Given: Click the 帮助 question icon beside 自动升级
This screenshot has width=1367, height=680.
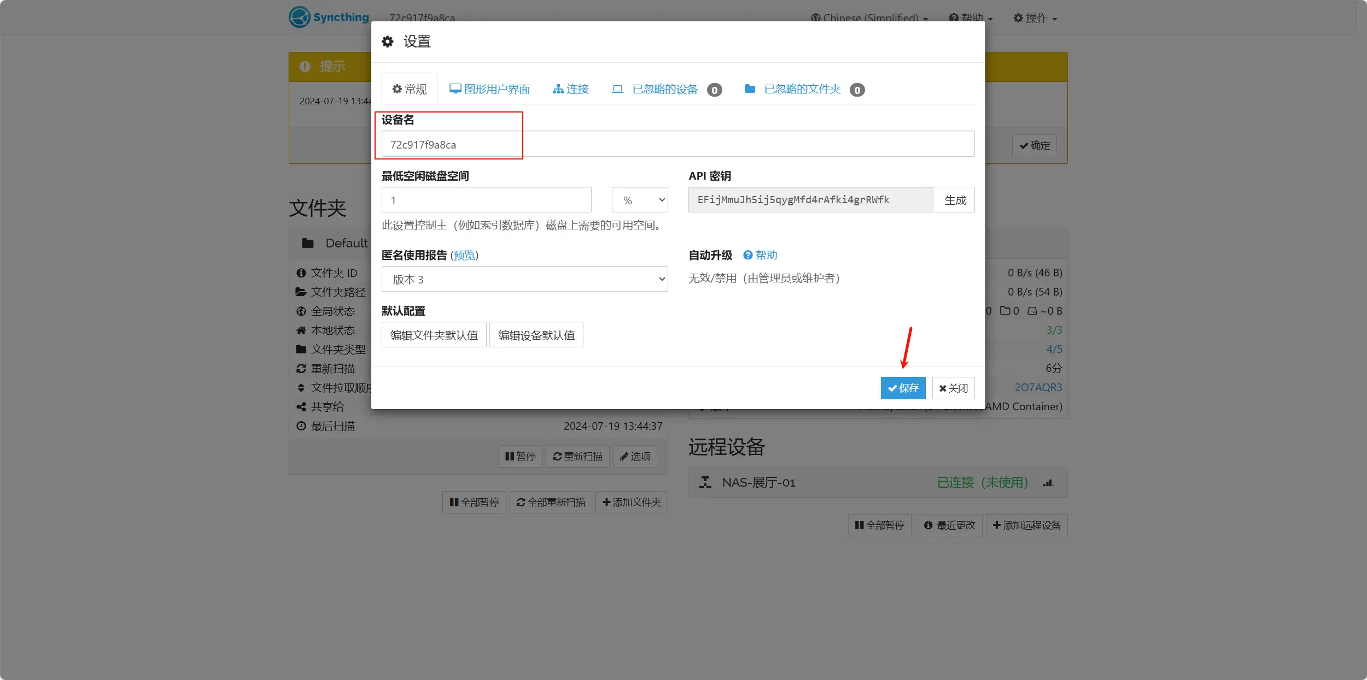Looking at the screenshot, I should coord(747,255).
